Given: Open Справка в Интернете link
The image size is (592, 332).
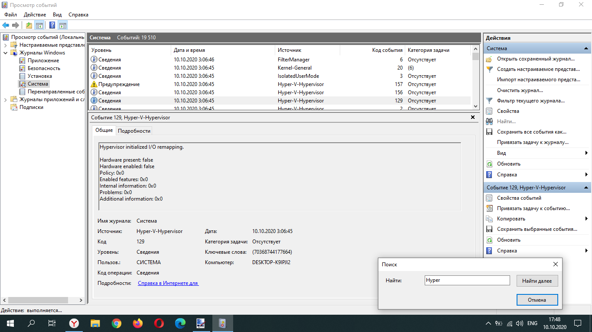Looking at the screenshot, I should click(x=168, y=283).
